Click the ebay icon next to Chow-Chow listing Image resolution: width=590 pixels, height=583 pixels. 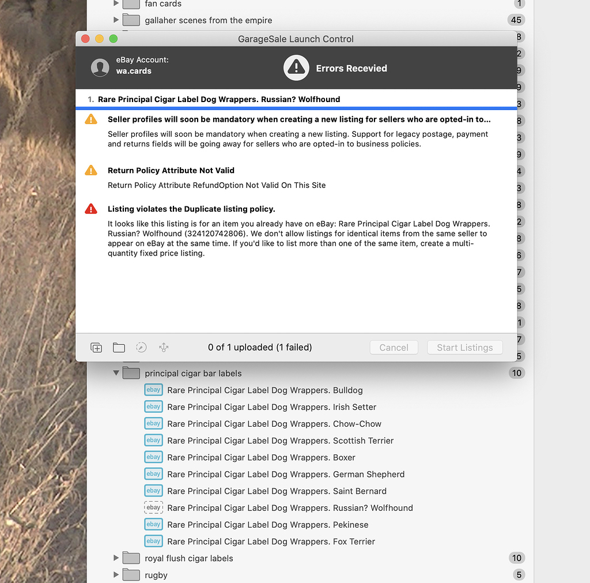point(153,423)
